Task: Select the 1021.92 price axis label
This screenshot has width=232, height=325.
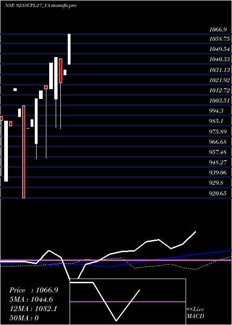Action: pos(219,80)
